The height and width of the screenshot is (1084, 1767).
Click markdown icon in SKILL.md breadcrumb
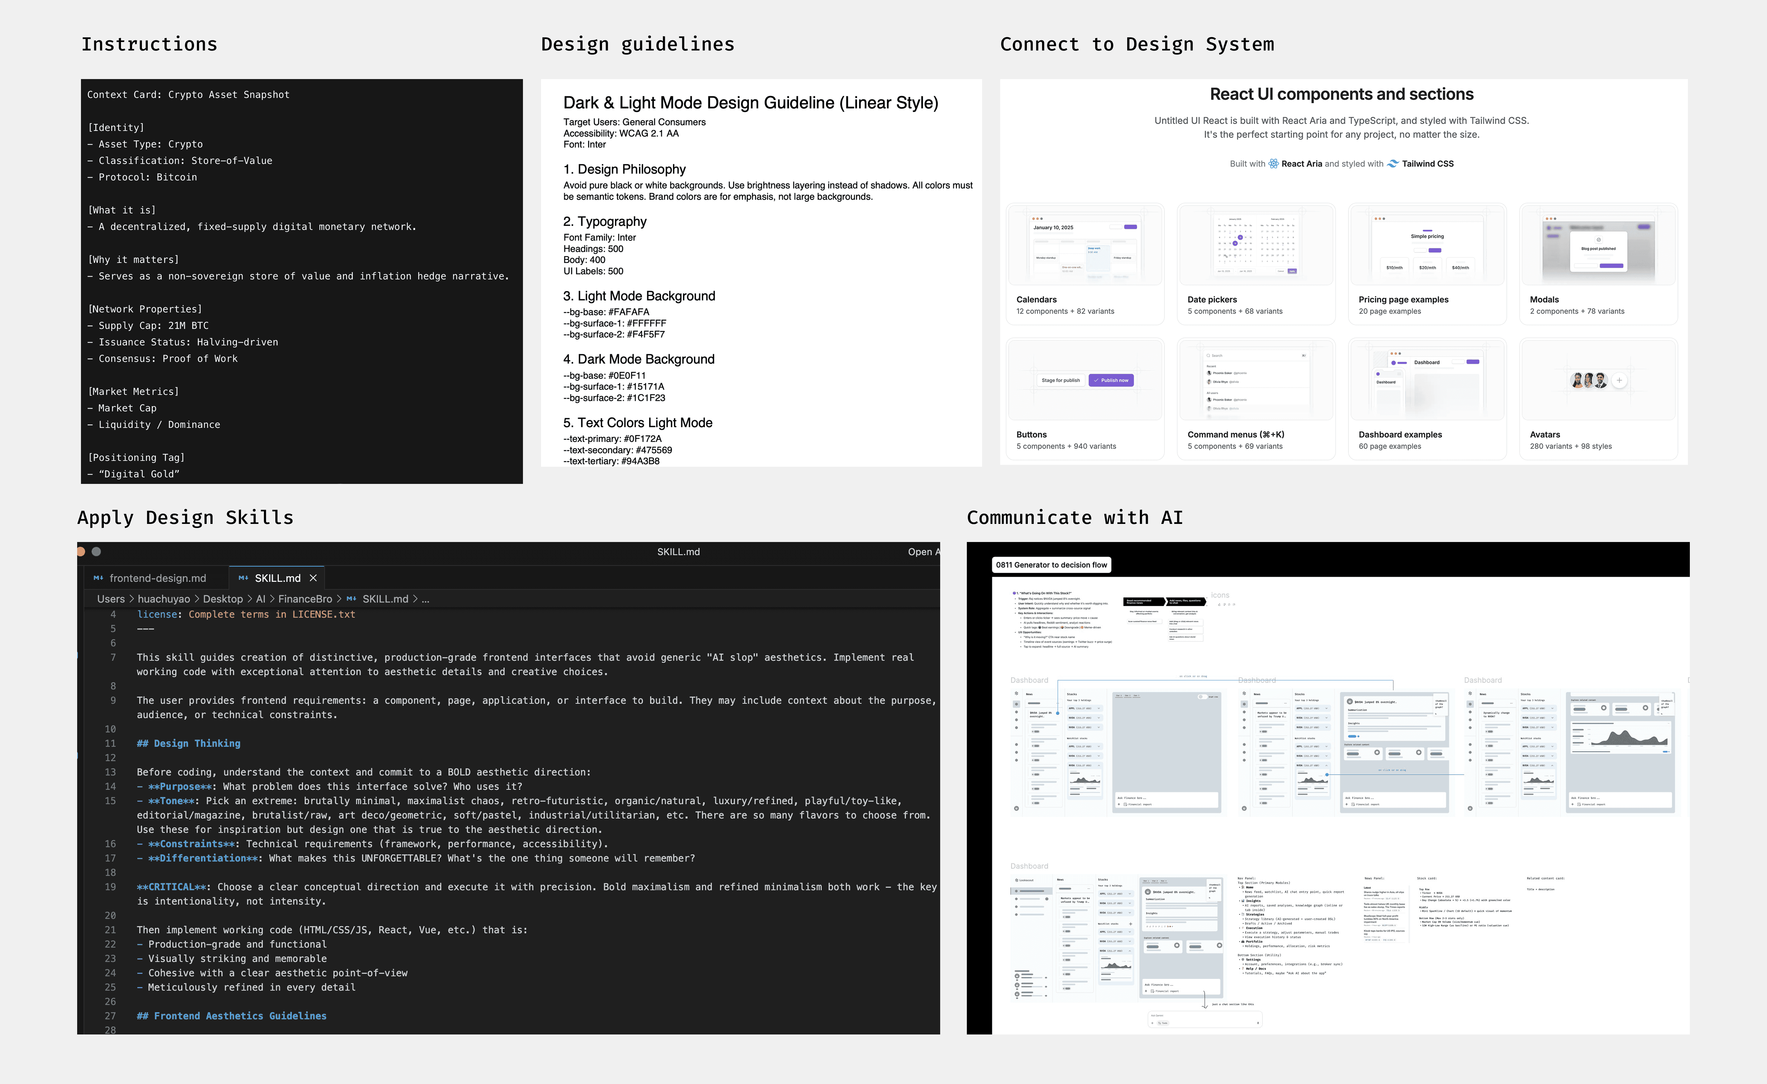351,599
